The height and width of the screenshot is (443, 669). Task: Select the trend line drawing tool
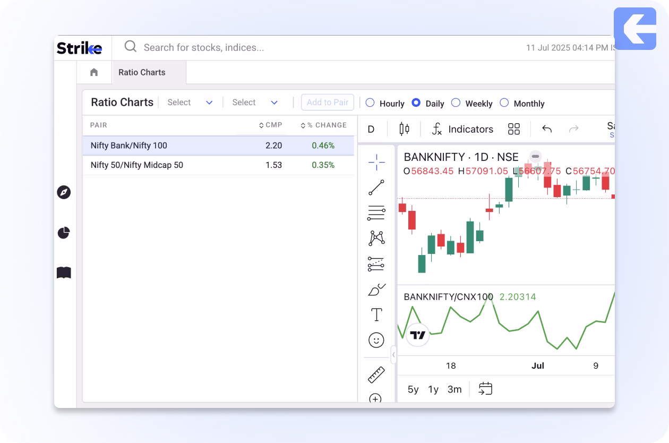coord(376,188)
